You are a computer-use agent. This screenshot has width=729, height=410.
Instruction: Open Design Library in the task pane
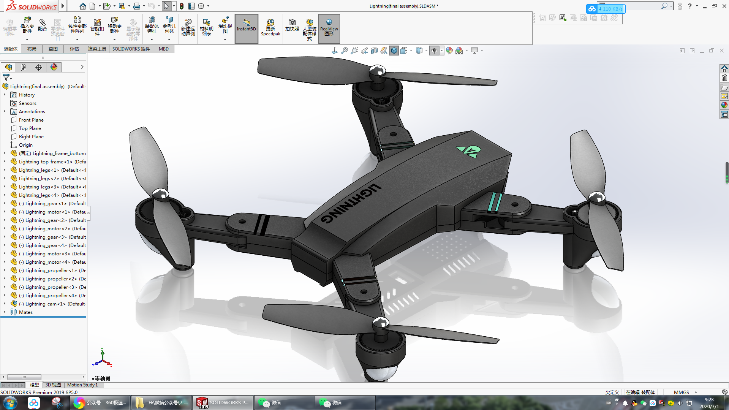tap(724, 78)
